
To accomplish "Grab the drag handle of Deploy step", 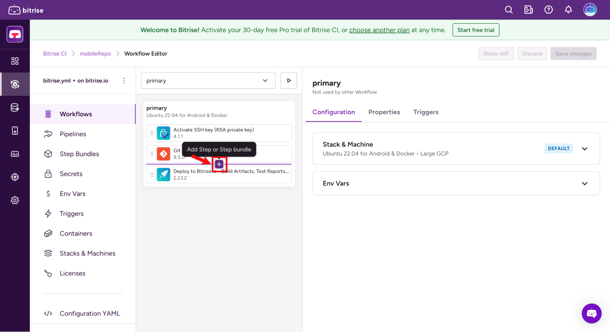I will [152, 175].
